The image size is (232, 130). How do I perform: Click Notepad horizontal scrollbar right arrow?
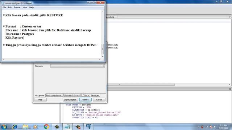tap(100, 59)
